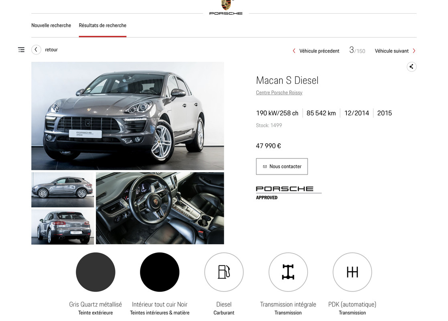Click the Transmission intégrale label
This screenshot has height=321, width=448.
tap(288, 305)
